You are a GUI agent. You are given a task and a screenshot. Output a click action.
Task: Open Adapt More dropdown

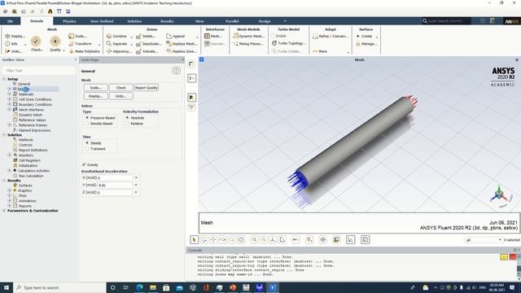348,52
